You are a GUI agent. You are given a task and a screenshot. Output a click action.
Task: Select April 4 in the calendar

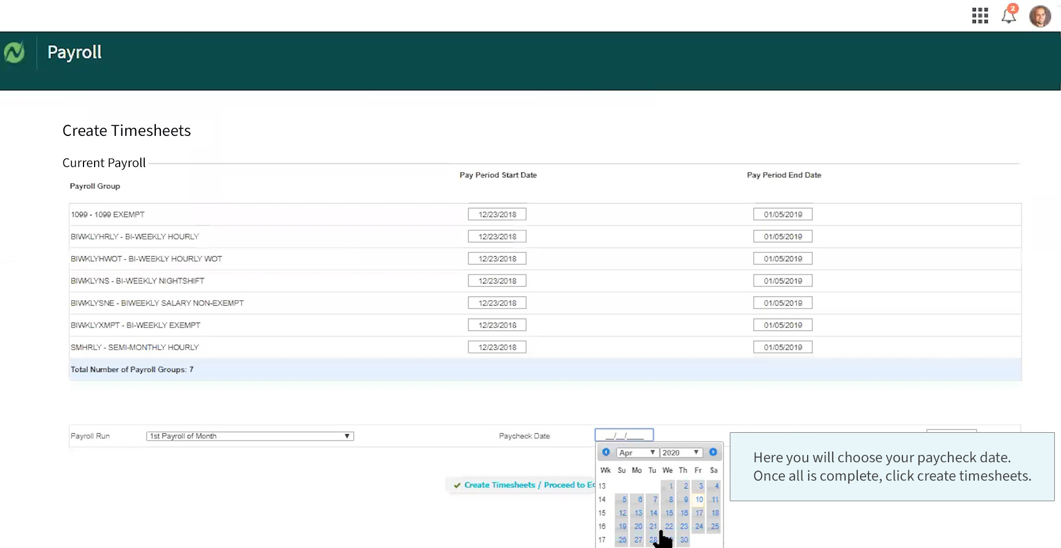click(x=714, y=486)
